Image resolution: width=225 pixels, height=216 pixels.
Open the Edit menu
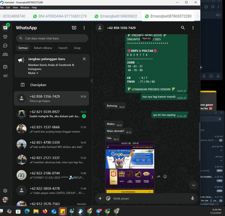(x=8, y=8)
